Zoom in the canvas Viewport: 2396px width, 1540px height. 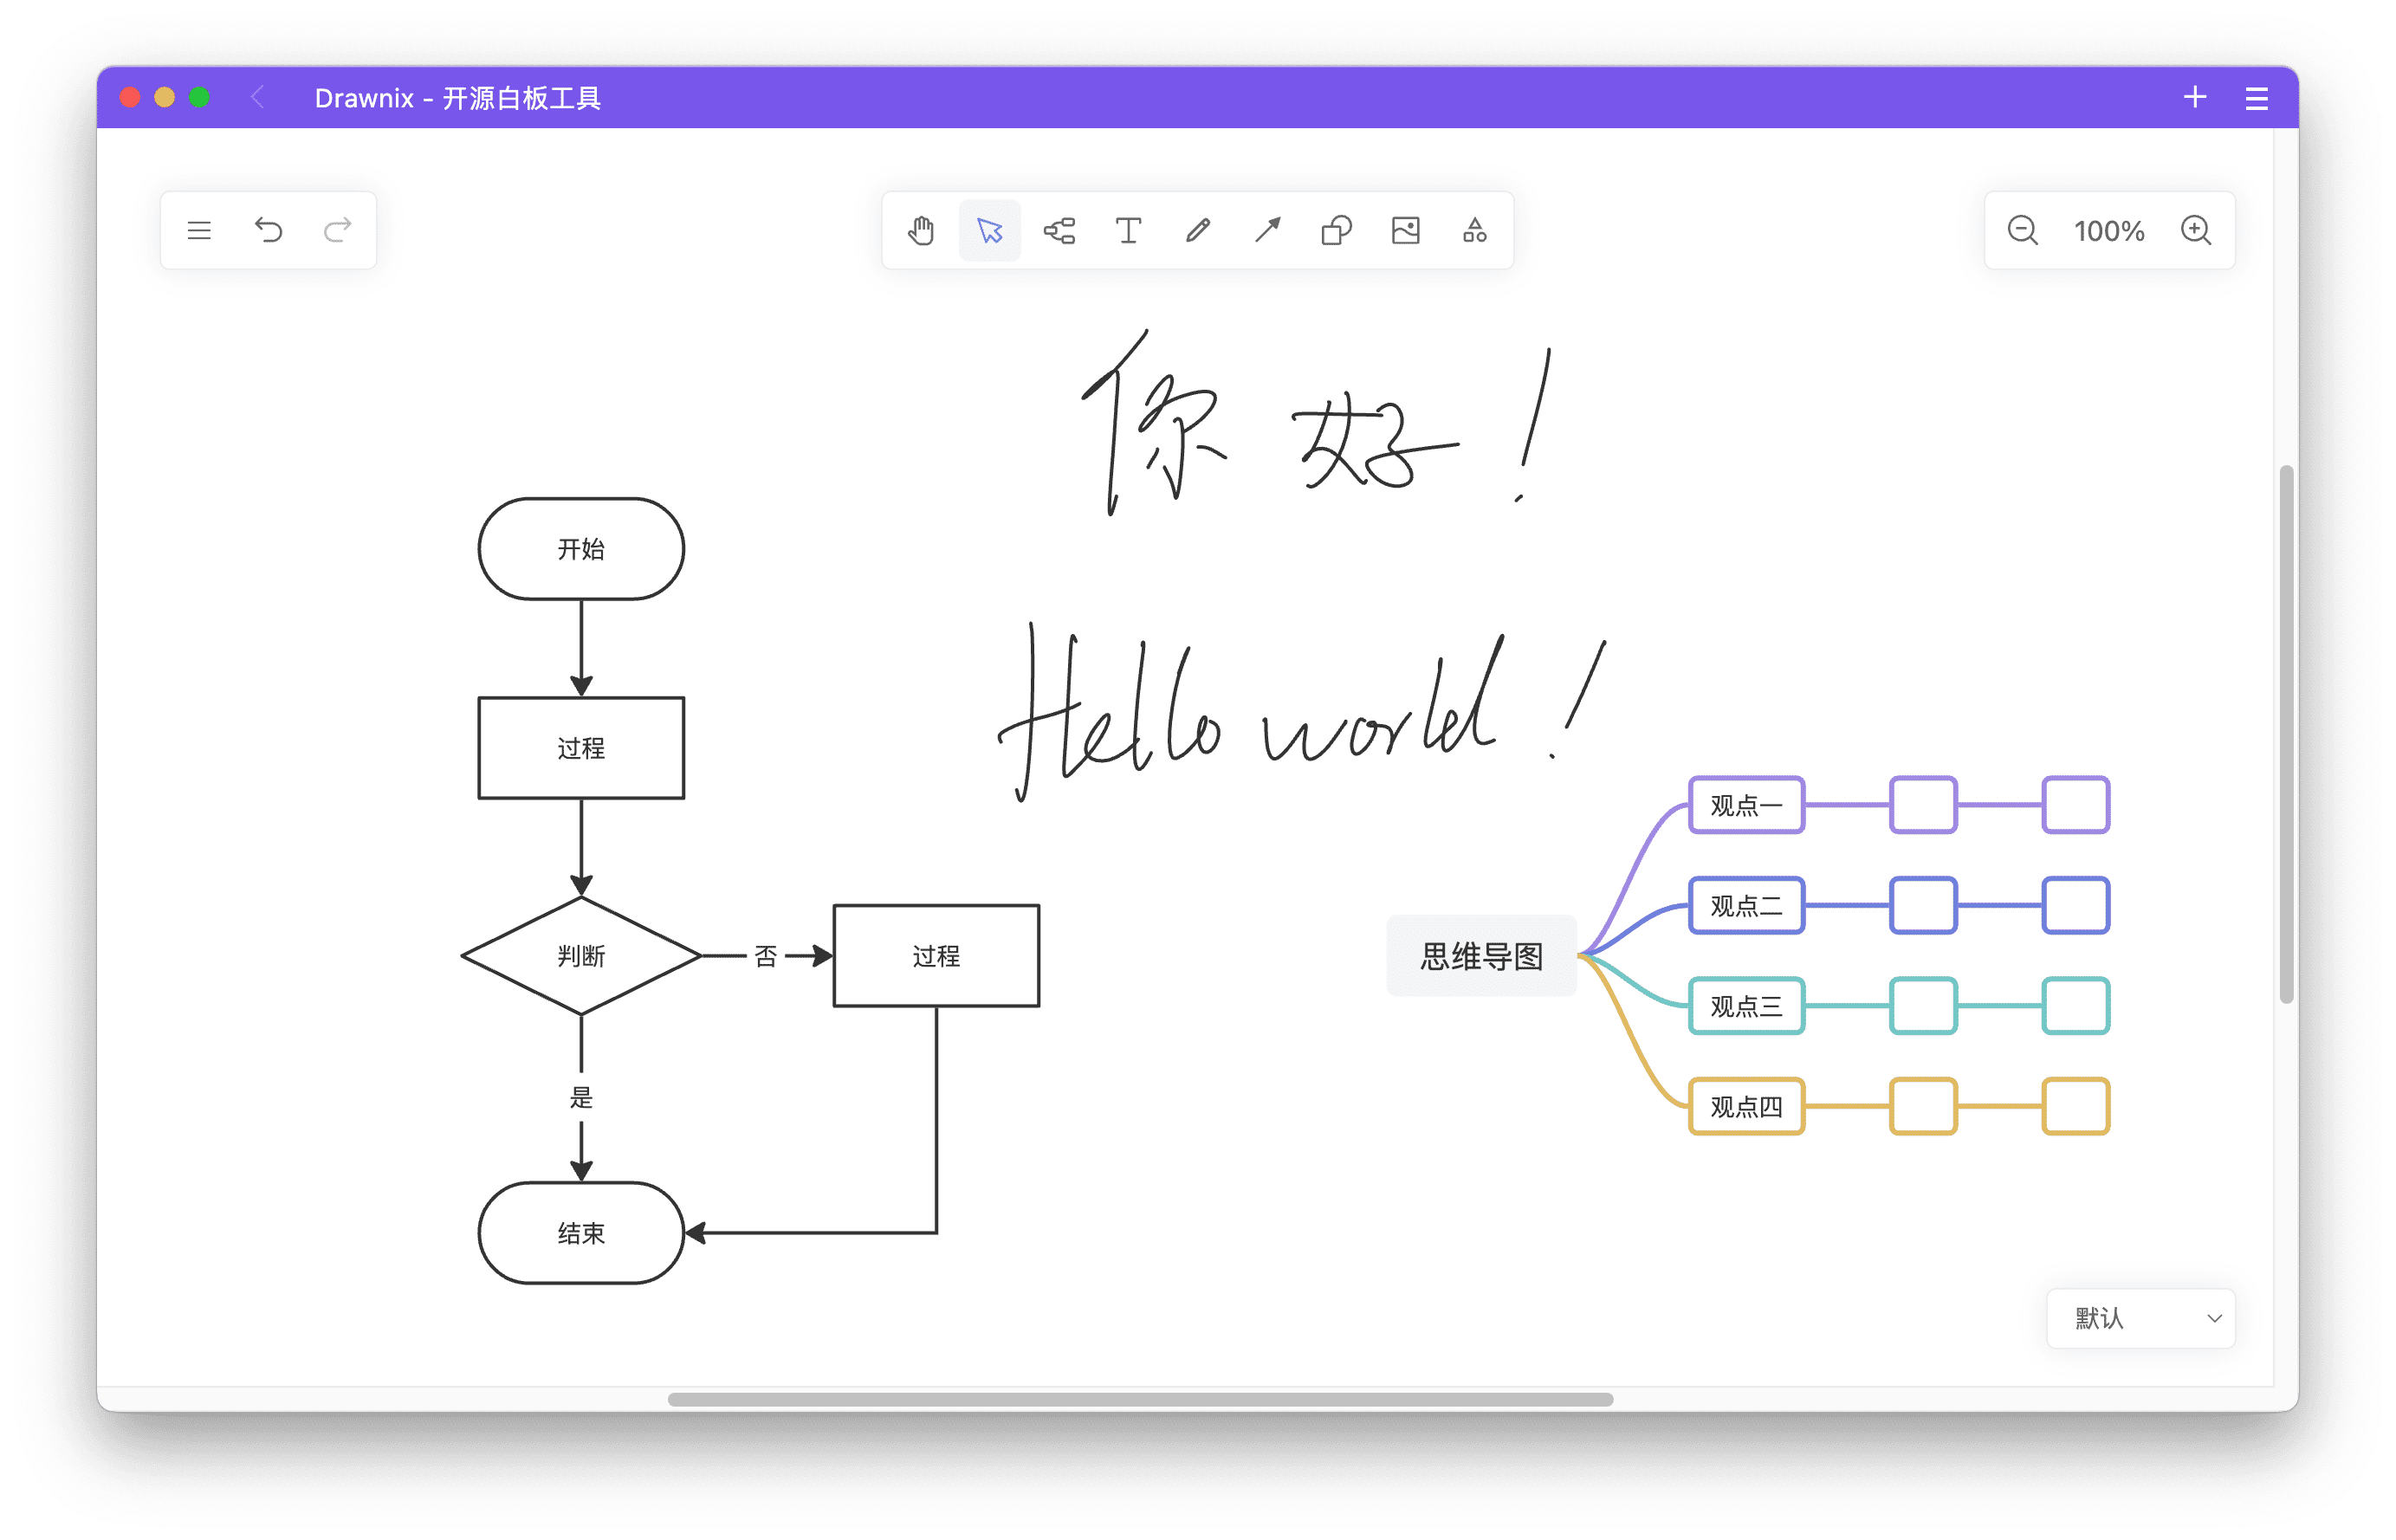point(2196,230)
